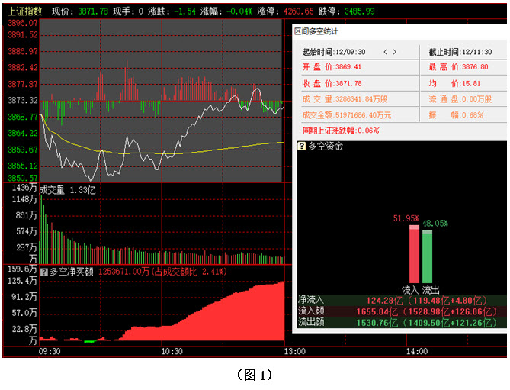Select the 净流入 row in the table
Screen dimensions: 510x390
(x=399, y=300)
